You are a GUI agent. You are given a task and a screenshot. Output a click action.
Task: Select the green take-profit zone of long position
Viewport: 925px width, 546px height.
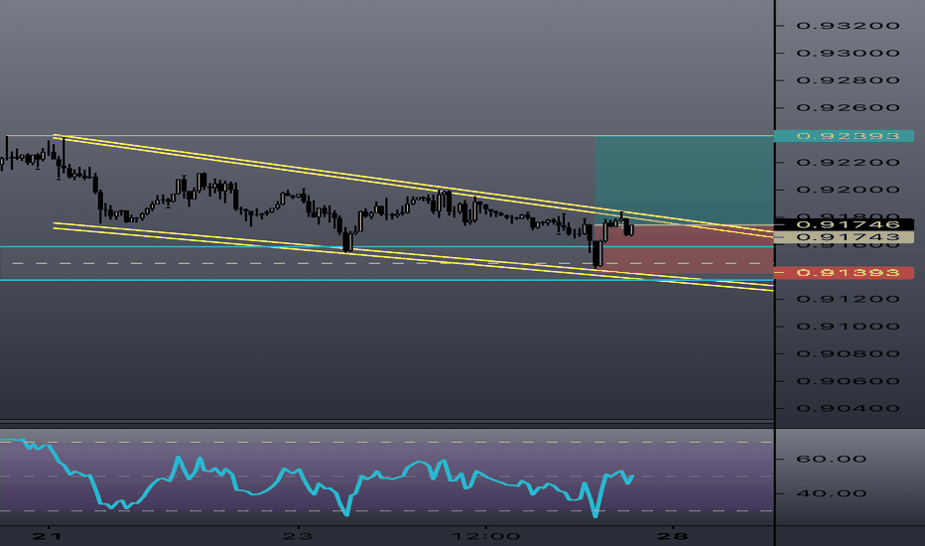684,180
